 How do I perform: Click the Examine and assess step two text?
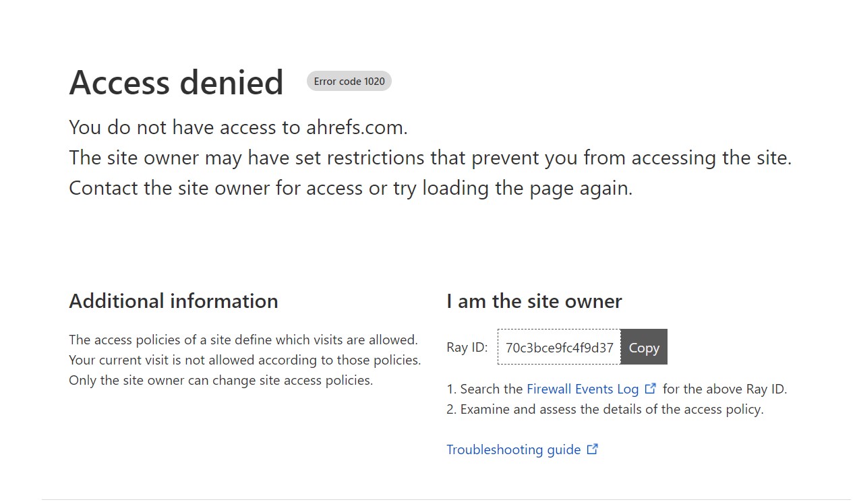click(x=605, y=409)
